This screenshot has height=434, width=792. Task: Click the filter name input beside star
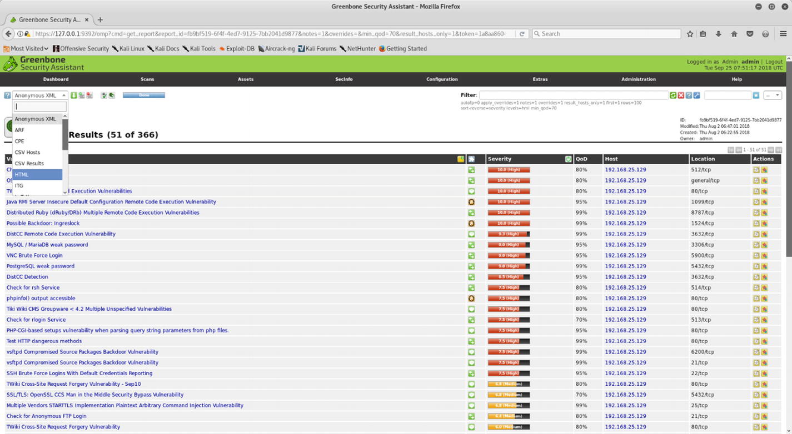(728, 95)
